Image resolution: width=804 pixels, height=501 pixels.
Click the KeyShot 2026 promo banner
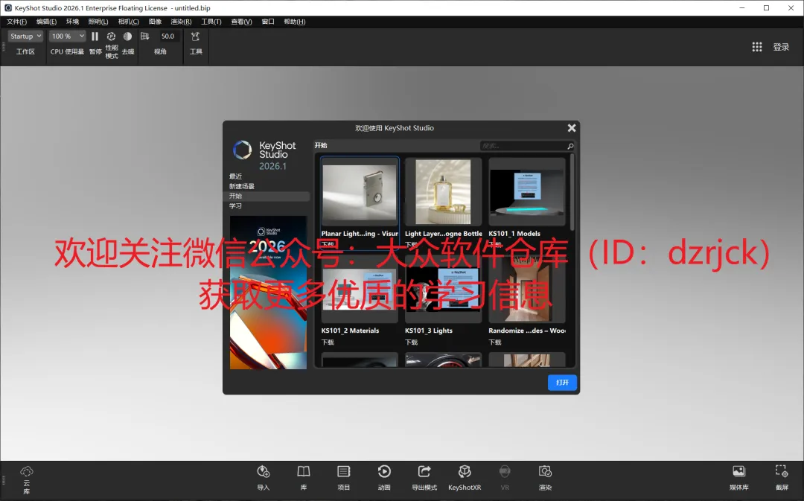[x=268, y=293]
